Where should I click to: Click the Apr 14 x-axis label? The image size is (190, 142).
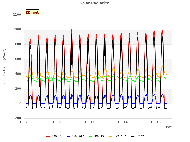click(122, 122)
